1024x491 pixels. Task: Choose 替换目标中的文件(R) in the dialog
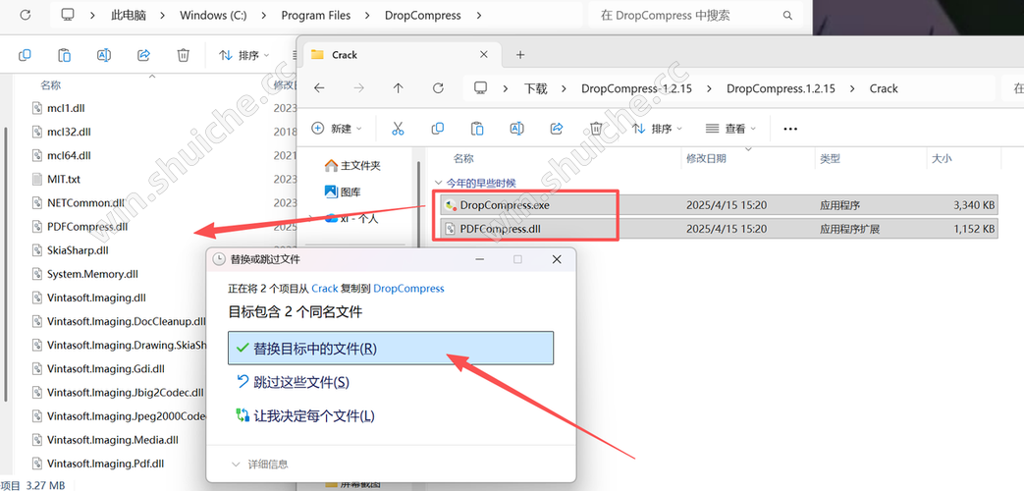tap(390, 349)
